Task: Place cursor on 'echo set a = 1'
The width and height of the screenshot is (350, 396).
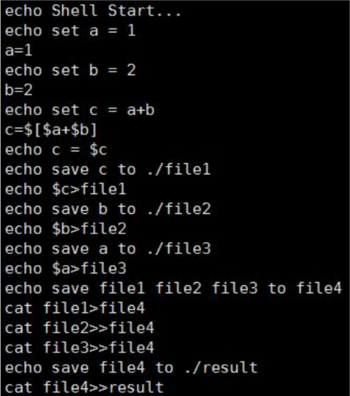Action: 70,31
